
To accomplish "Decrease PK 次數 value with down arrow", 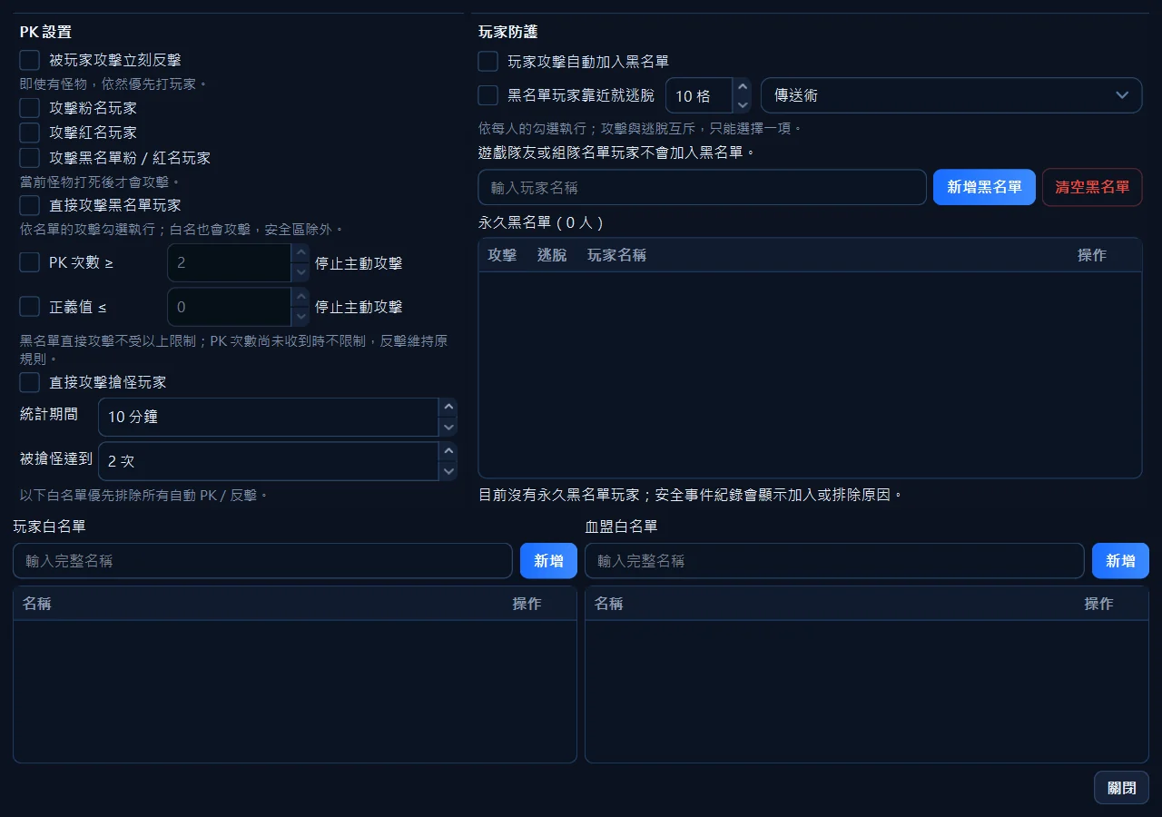I will 300,271.
